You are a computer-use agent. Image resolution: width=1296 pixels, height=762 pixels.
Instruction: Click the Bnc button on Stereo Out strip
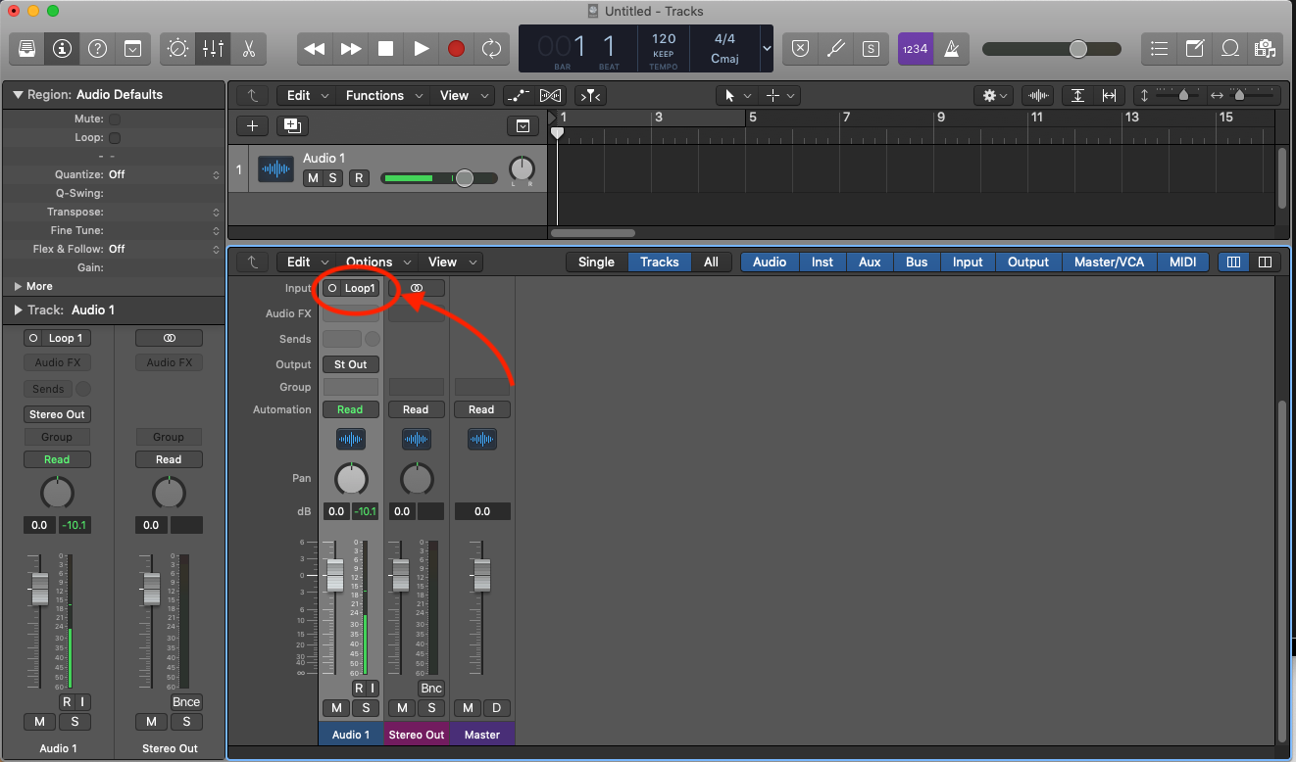(431, 689)
